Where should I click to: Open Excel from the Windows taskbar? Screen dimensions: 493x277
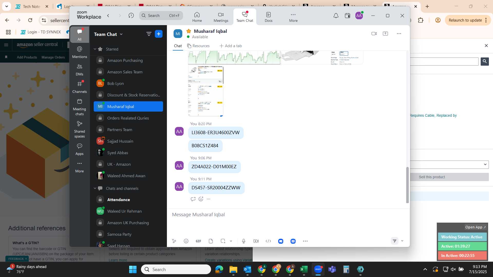[x=304, y=269]
